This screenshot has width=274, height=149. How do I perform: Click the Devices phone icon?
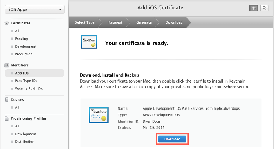point(7,100)
